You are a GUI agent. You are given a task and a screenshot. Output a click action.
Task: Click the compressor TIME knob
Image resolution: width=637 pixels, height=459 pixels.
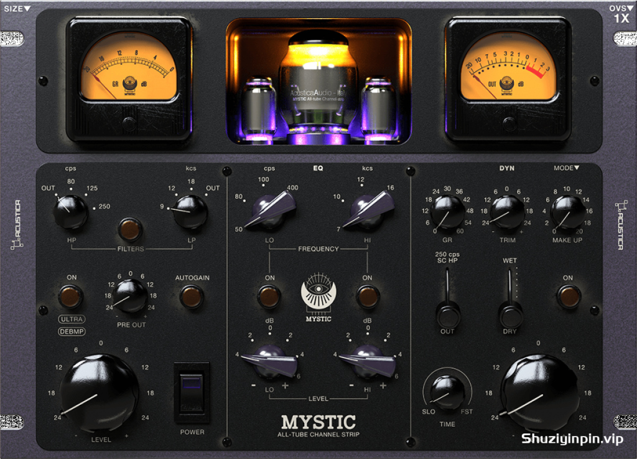pos(447,390)
